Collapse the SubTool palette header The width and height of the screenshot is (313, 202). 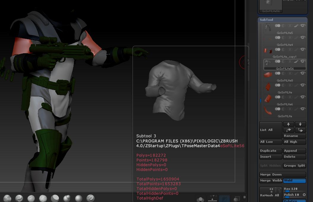point(282,20)
